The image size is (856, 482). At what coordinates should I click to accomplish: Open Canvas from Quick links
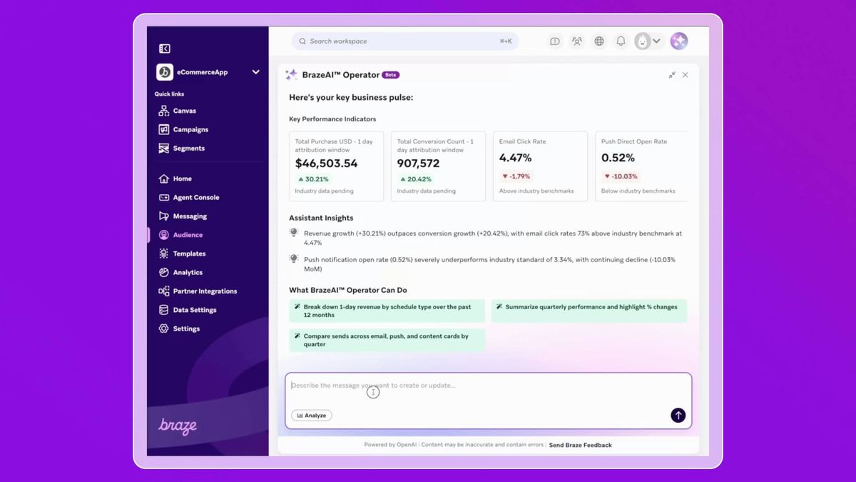click(x=184, y=111)
